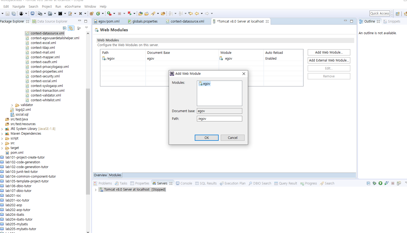Click Add External Web Module... button
407x233 pixels.
(329, 60)
